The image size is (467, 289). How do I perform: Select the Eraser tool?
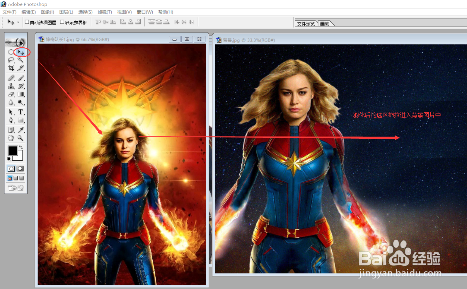pyautogui.click(x=11, y=94)
